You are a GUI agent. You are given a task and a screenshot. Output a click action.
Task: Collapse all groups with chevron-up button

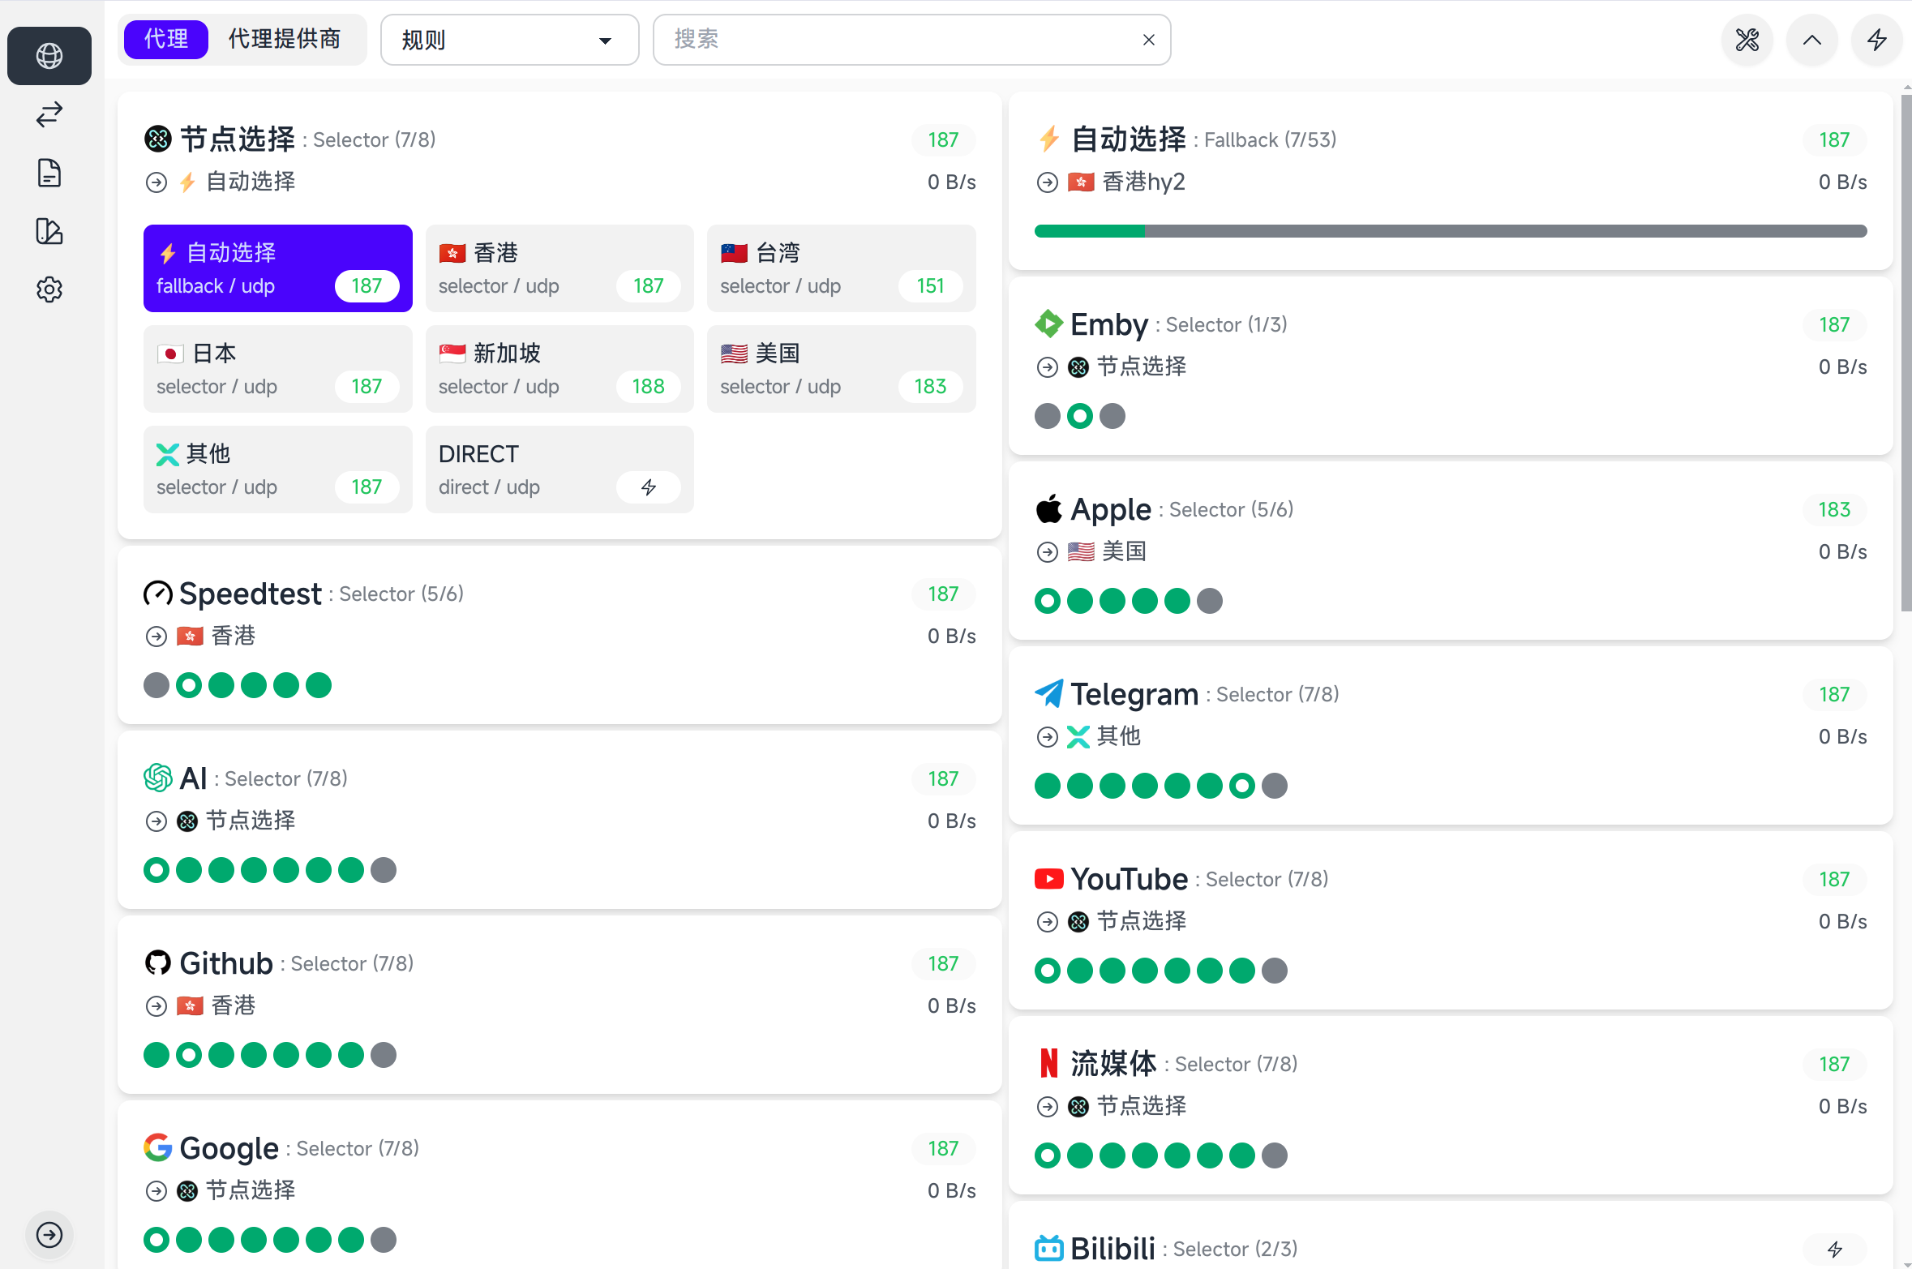click(1812, 40)
